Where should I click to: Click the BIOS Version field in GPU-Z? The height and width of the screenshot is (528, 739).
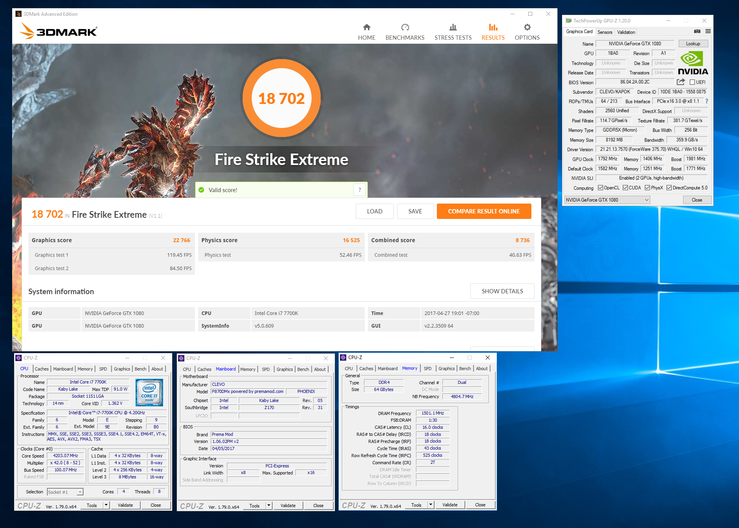[x=635, y=82]
